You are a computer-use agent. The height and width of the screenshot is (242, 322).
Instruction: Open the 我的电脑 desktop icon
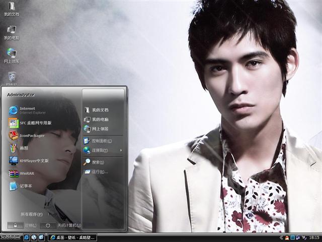click(x=12, y=32)
